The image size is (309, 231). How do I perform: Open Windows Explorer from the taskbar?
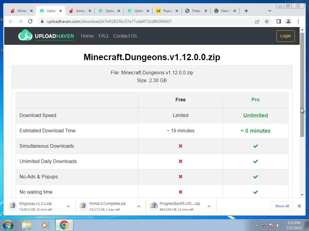point(27,225)
